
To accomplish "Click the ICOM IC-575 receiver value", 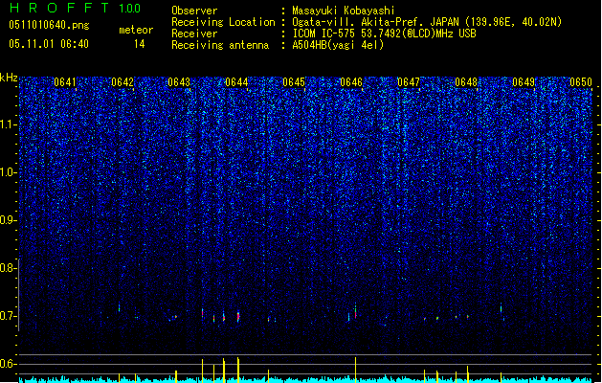I will pos(385,34).
